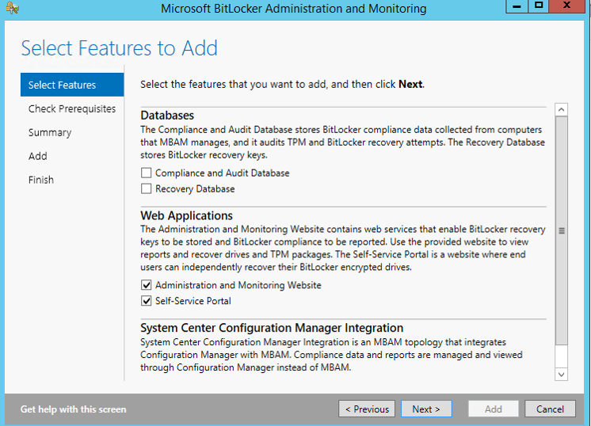Go to Check Prerequisites step

pos(72,108)
